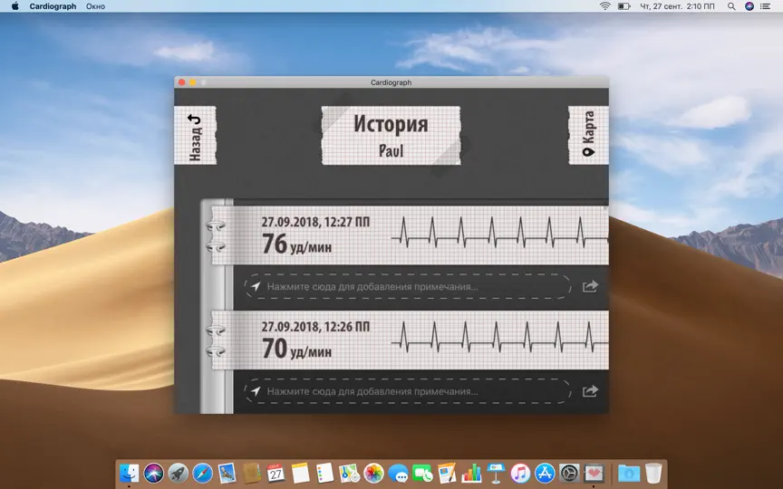The width and height of the screenshot is (783, 489).
Task: Open App Store from the Dock
Action: coord(545,472)
